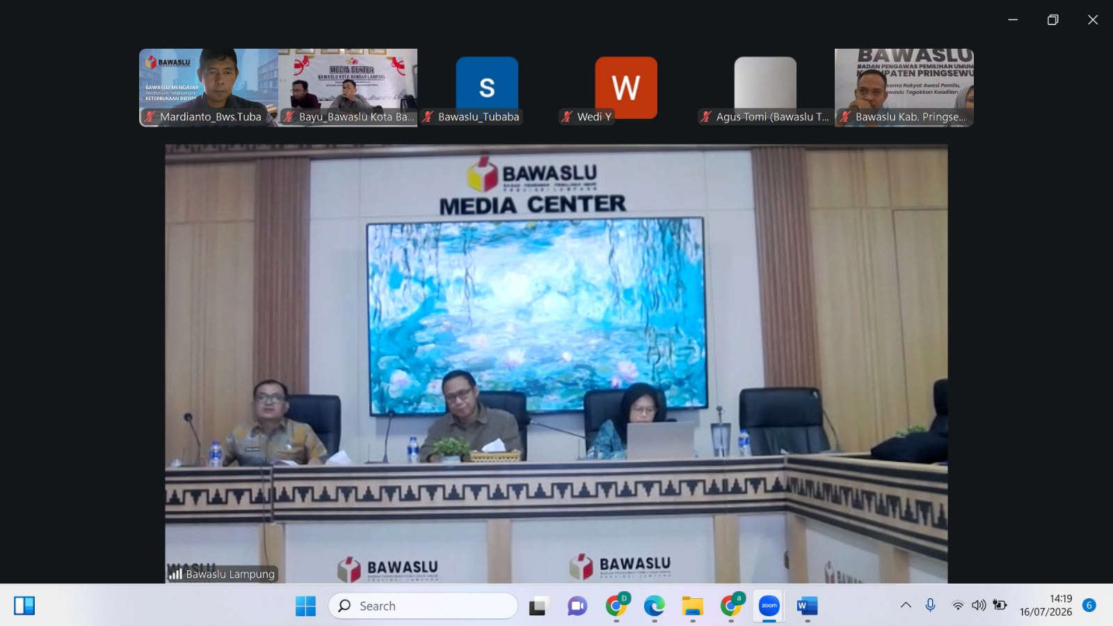
Task: Open volume speaker tray icon
Action: coord(979,605)
